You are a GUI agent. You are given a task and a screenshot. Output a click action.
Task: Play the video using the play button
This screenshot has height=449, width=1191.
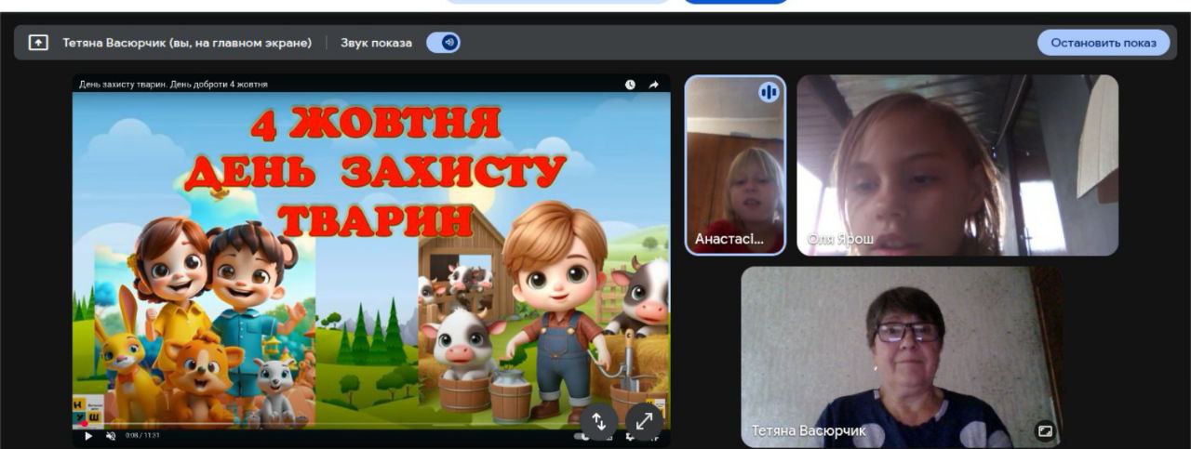click(x=89, y=435)
